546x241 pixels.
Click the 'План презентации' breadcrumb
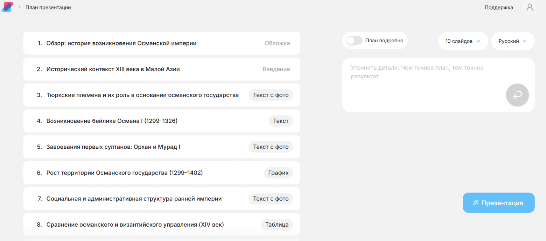click(48, 7)
